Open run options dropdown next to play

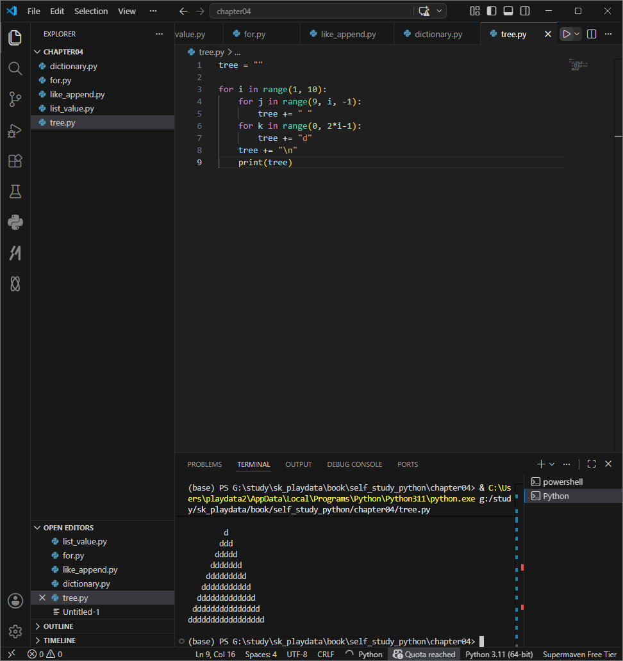click(577, 34)
